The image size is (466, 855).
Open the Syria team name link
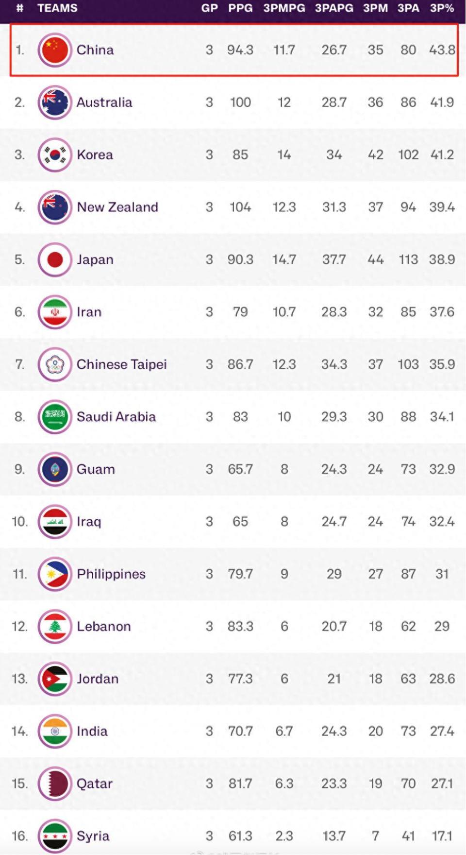pos(93,836)
